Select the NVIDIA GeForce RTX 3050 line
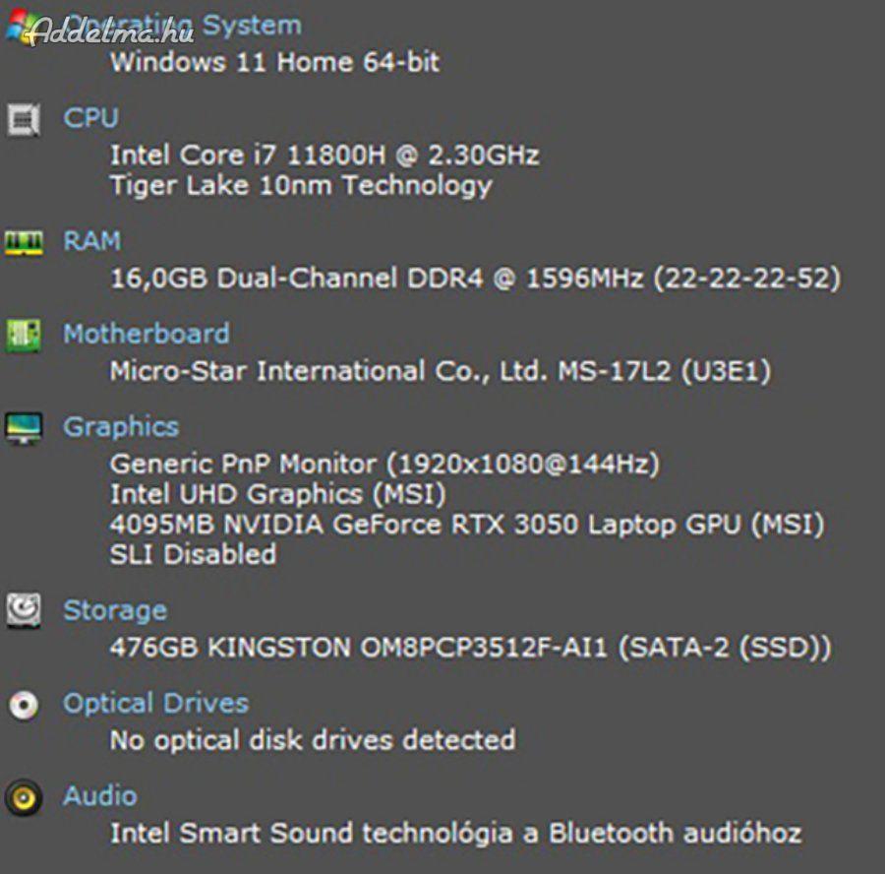Screen dimensions: 885x874 467,525
